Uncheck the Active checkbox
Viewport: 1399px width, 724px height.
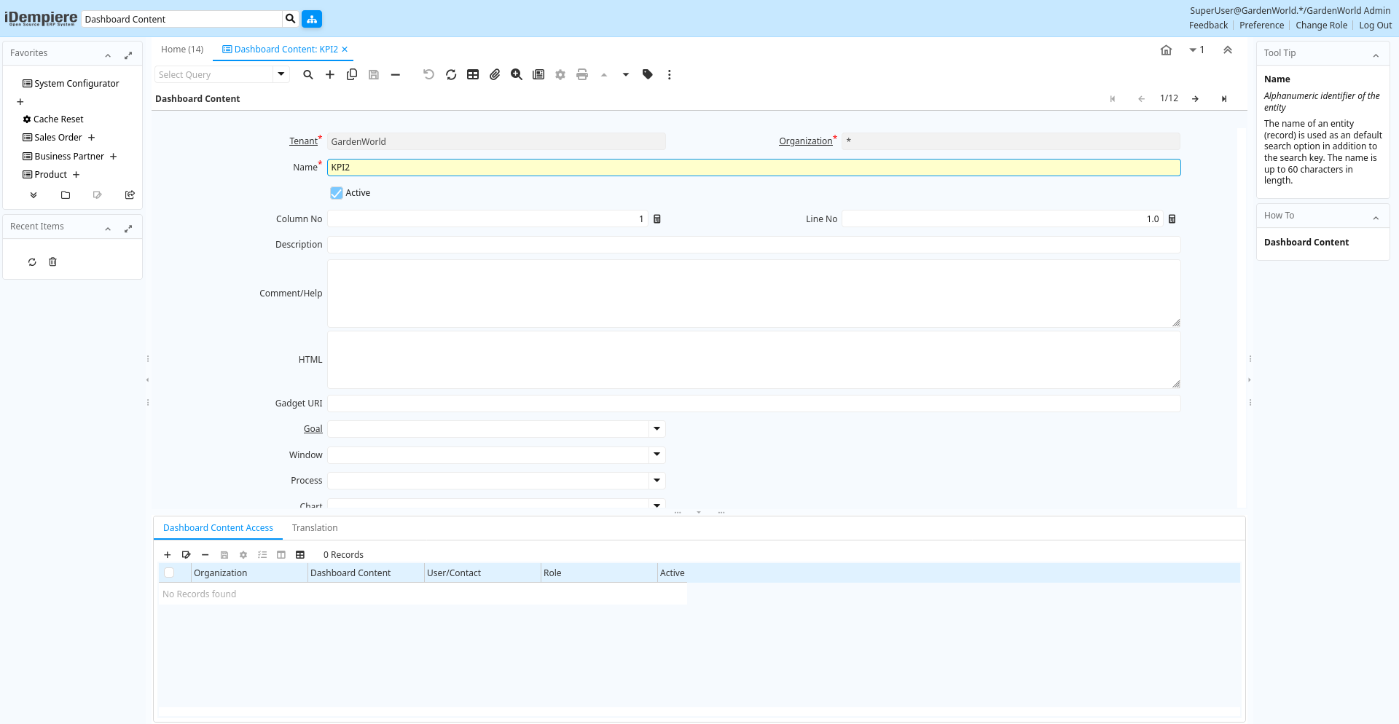pos(337,193)
